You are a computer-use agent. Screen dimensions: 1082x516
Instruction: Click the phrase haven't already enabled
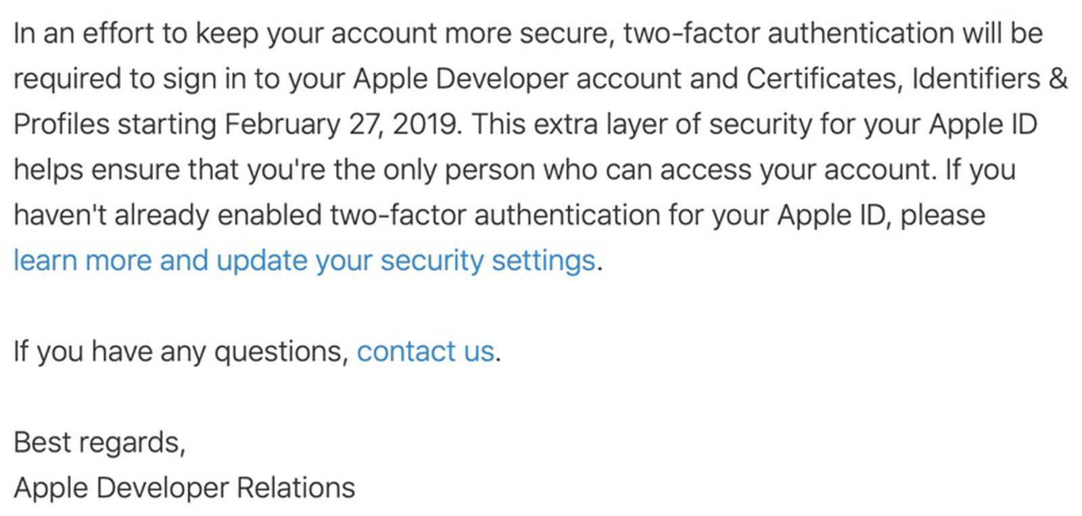click(x=168, y=215)
